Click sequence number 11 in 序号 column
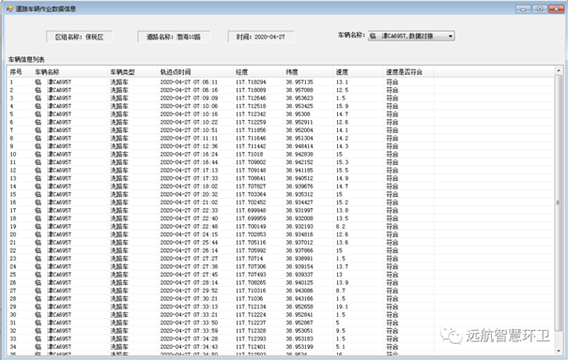Image resolution: width=568 pixels, height=360 pixels. 13,162
